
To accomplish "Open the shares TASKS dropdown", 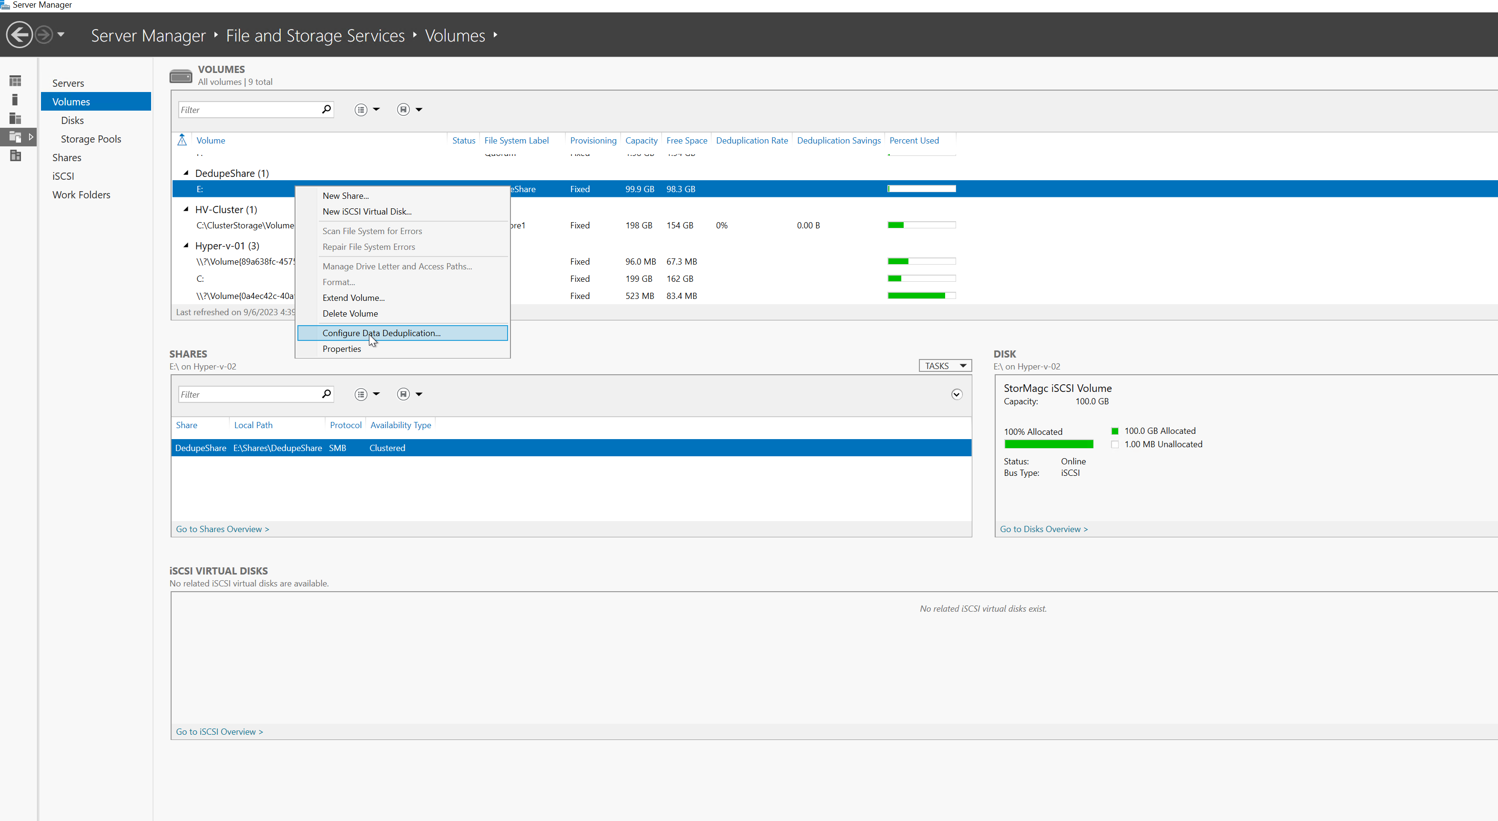I will click(x=945, y=365).
